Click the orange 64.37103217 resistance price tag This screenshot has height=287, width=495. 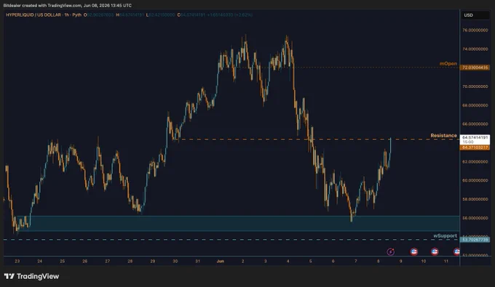tap(475, 147)
